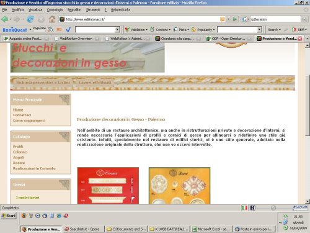The width and height of the screenshot is (310, 233).
Task: Click the circle-slash icon in status bar
Action: pos(273,208)
